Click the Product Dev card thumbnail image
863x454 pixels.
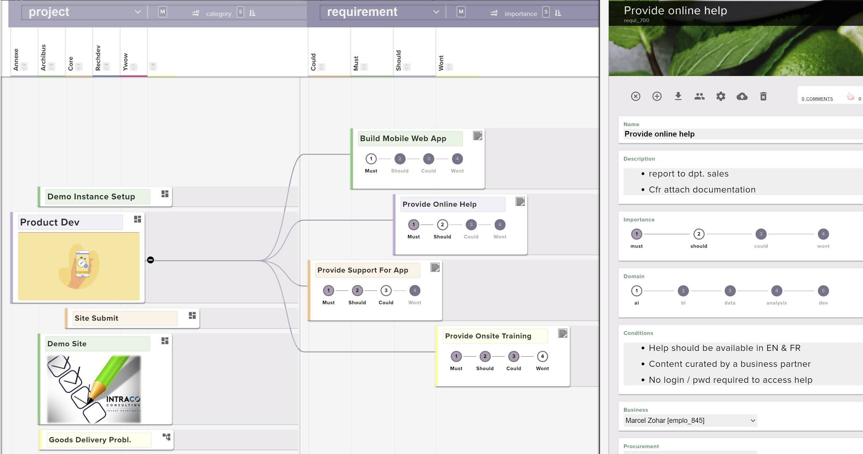click(78, 266)
